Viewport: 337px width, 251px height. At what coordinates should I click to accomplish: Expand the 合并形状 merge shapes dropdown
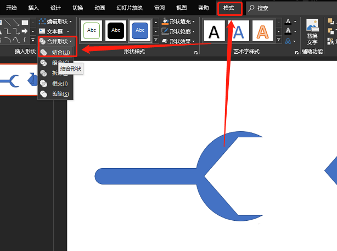point(57,41)
